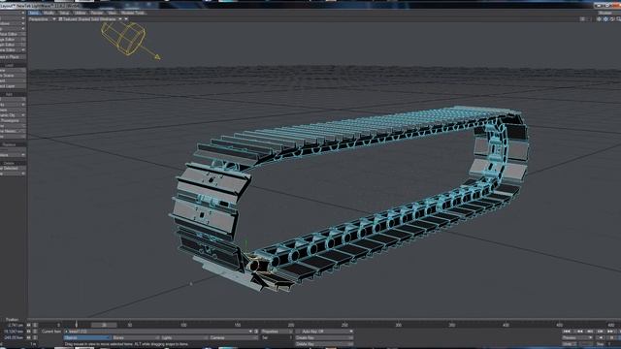Image resolution: width=621 pixels, height=349 pixels.
Task: Click the item picker icon beside Current Item
Action: pos(256,332)
